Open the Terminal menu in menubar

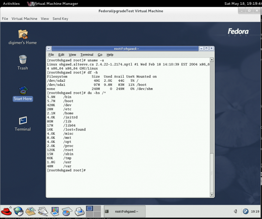[87, 55]
